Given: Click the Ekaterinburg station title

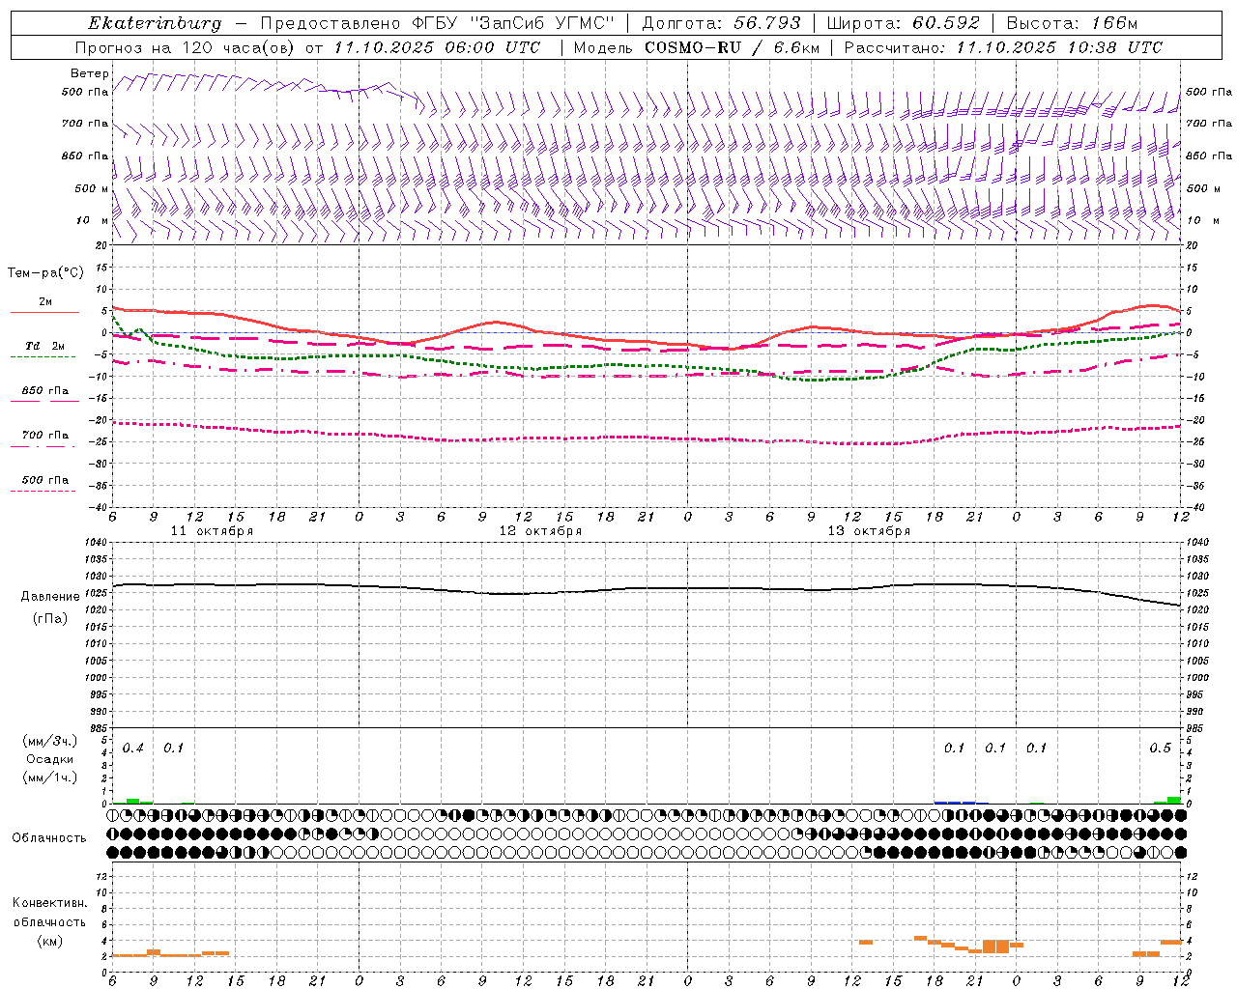Looking at the screenshot, I should pyautogui.click(x=155, y=23).
